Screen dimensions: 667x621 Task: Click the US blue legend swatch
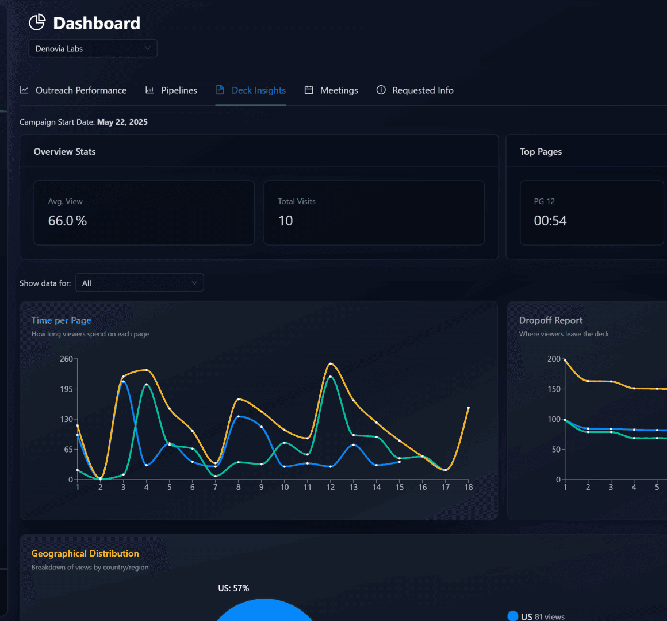point(512,616)
